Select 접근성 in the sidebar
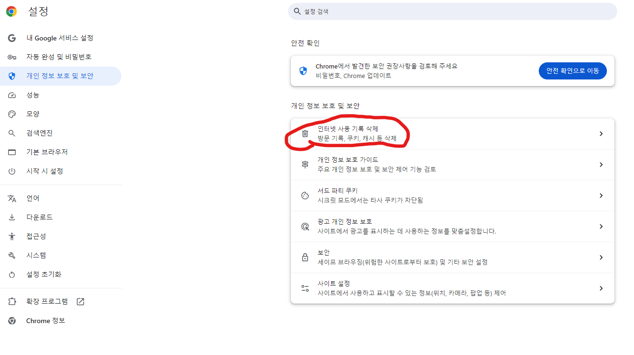This screenshot has height=355, width=634. (x=60, y=237)
